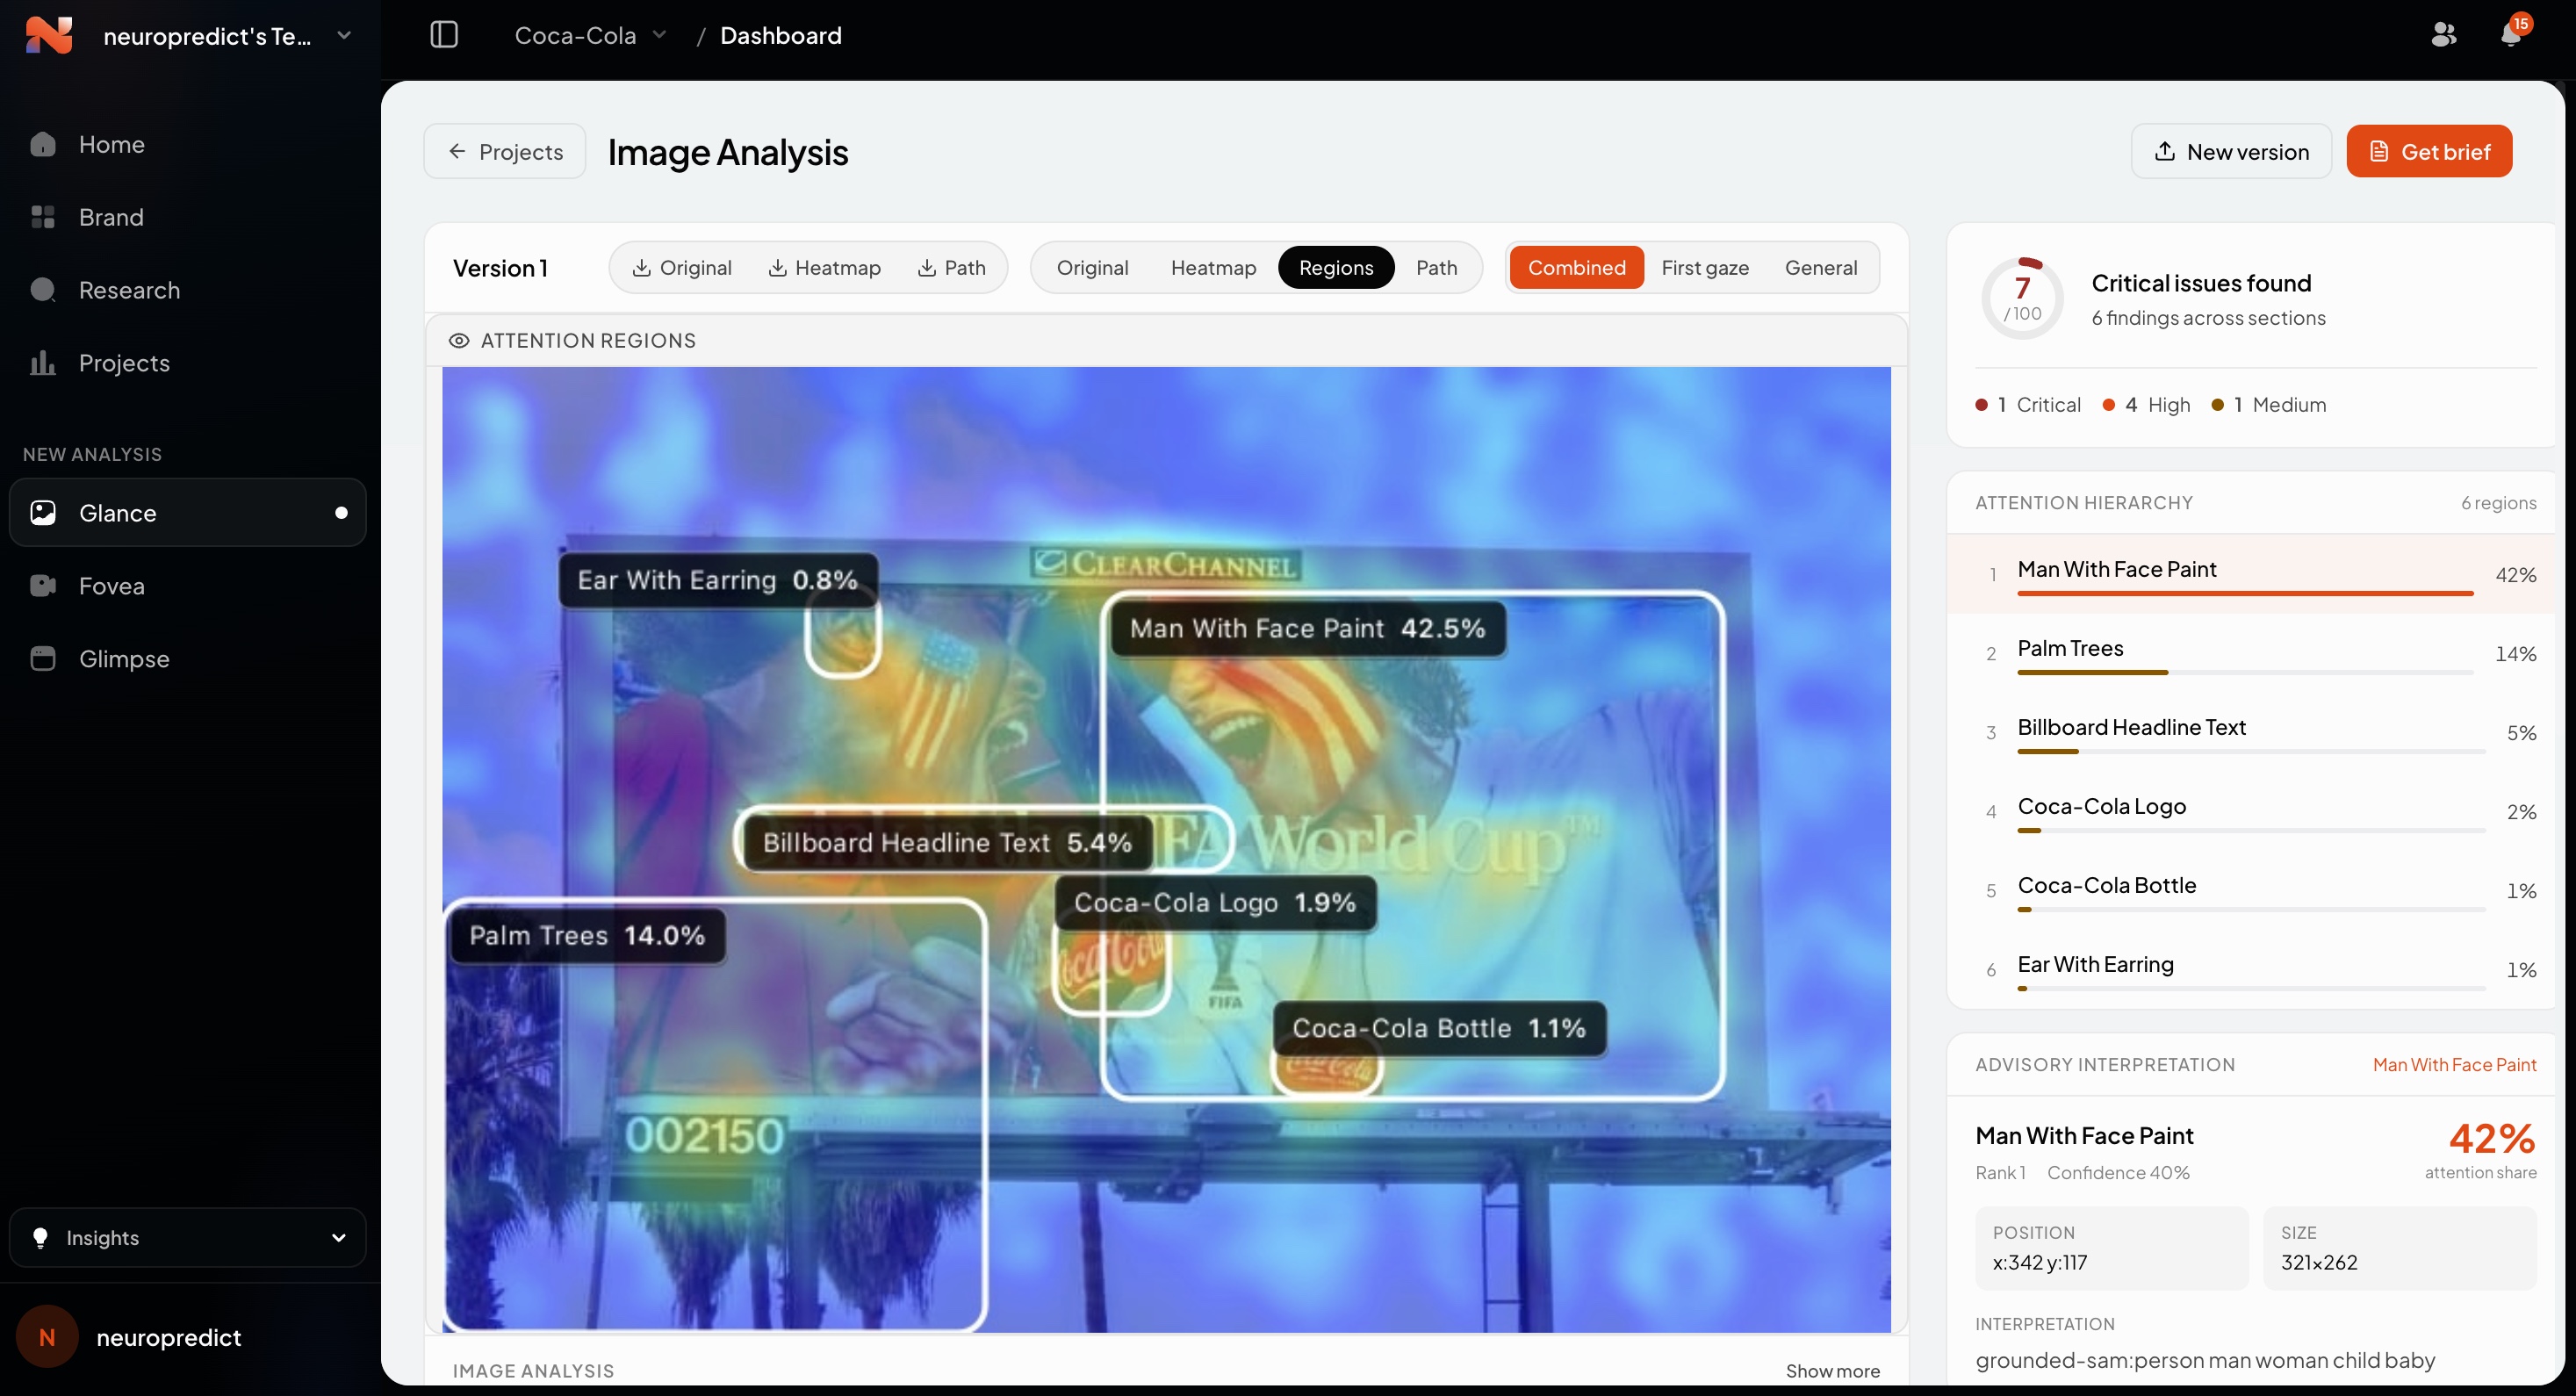Screen dimensions: 2576x1396
Task: Go to Research section
Action: pyautogui.click(x=188, y=290)
